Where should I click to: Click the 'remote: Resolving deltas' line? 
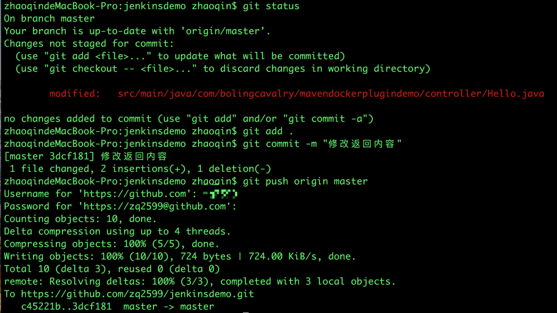200,282
